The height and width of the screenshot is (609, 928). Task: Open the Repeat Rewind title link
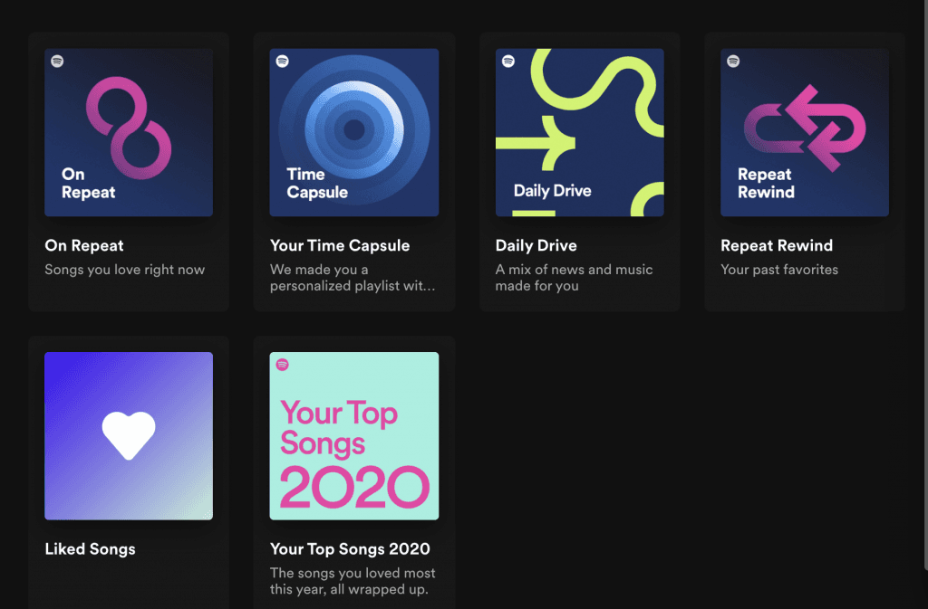tap(776, 245)
